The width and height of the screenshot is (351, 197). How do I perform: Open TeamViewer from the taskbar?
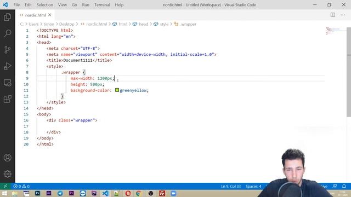click(83, 193)
